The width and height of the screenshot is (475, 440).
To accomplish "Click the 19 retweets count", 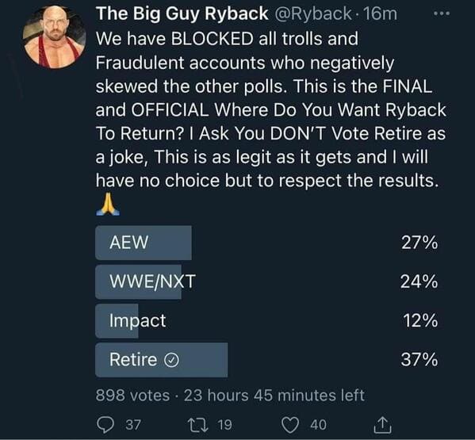I will point(224,425).
